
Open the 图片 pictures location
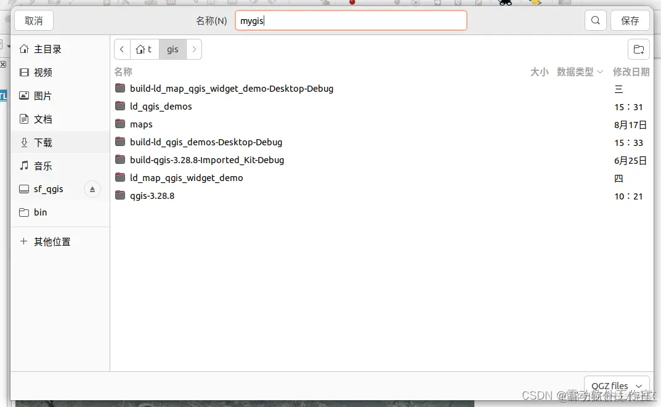click(60, 96)
